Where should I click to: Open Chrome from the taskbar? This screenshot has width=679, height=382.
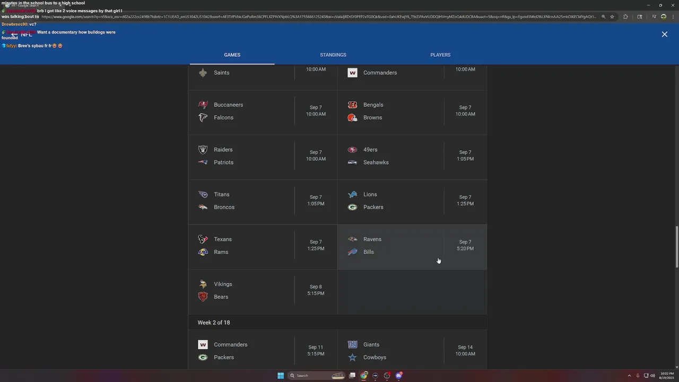tap(364, 376)
